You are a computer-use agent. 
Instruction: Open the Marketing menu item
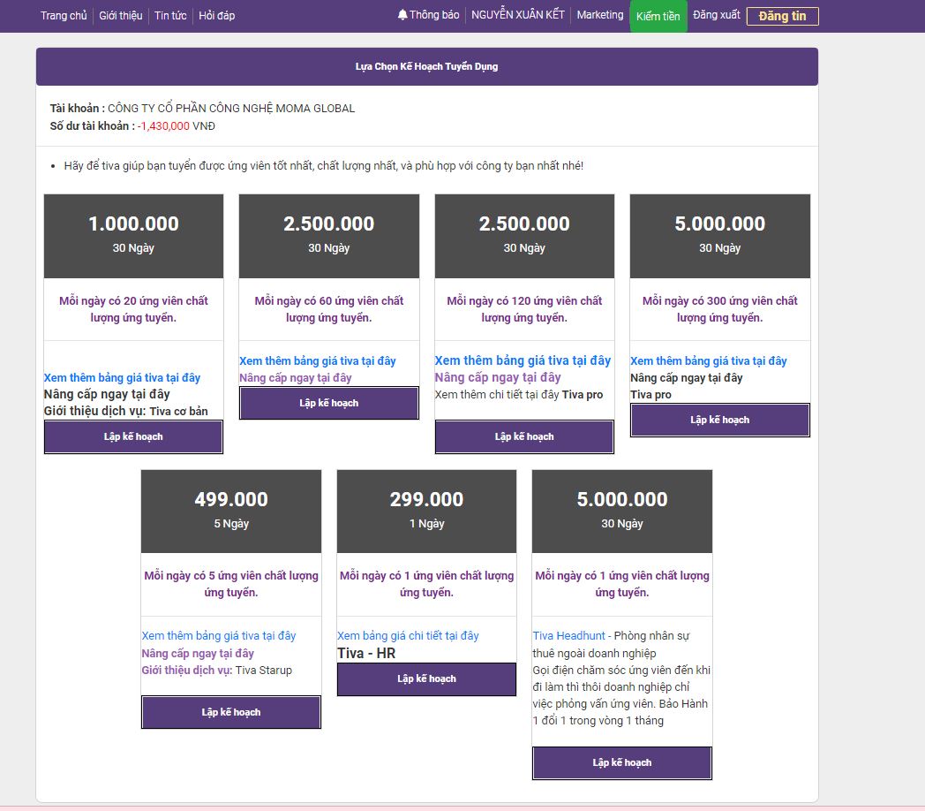click(599, 15)
